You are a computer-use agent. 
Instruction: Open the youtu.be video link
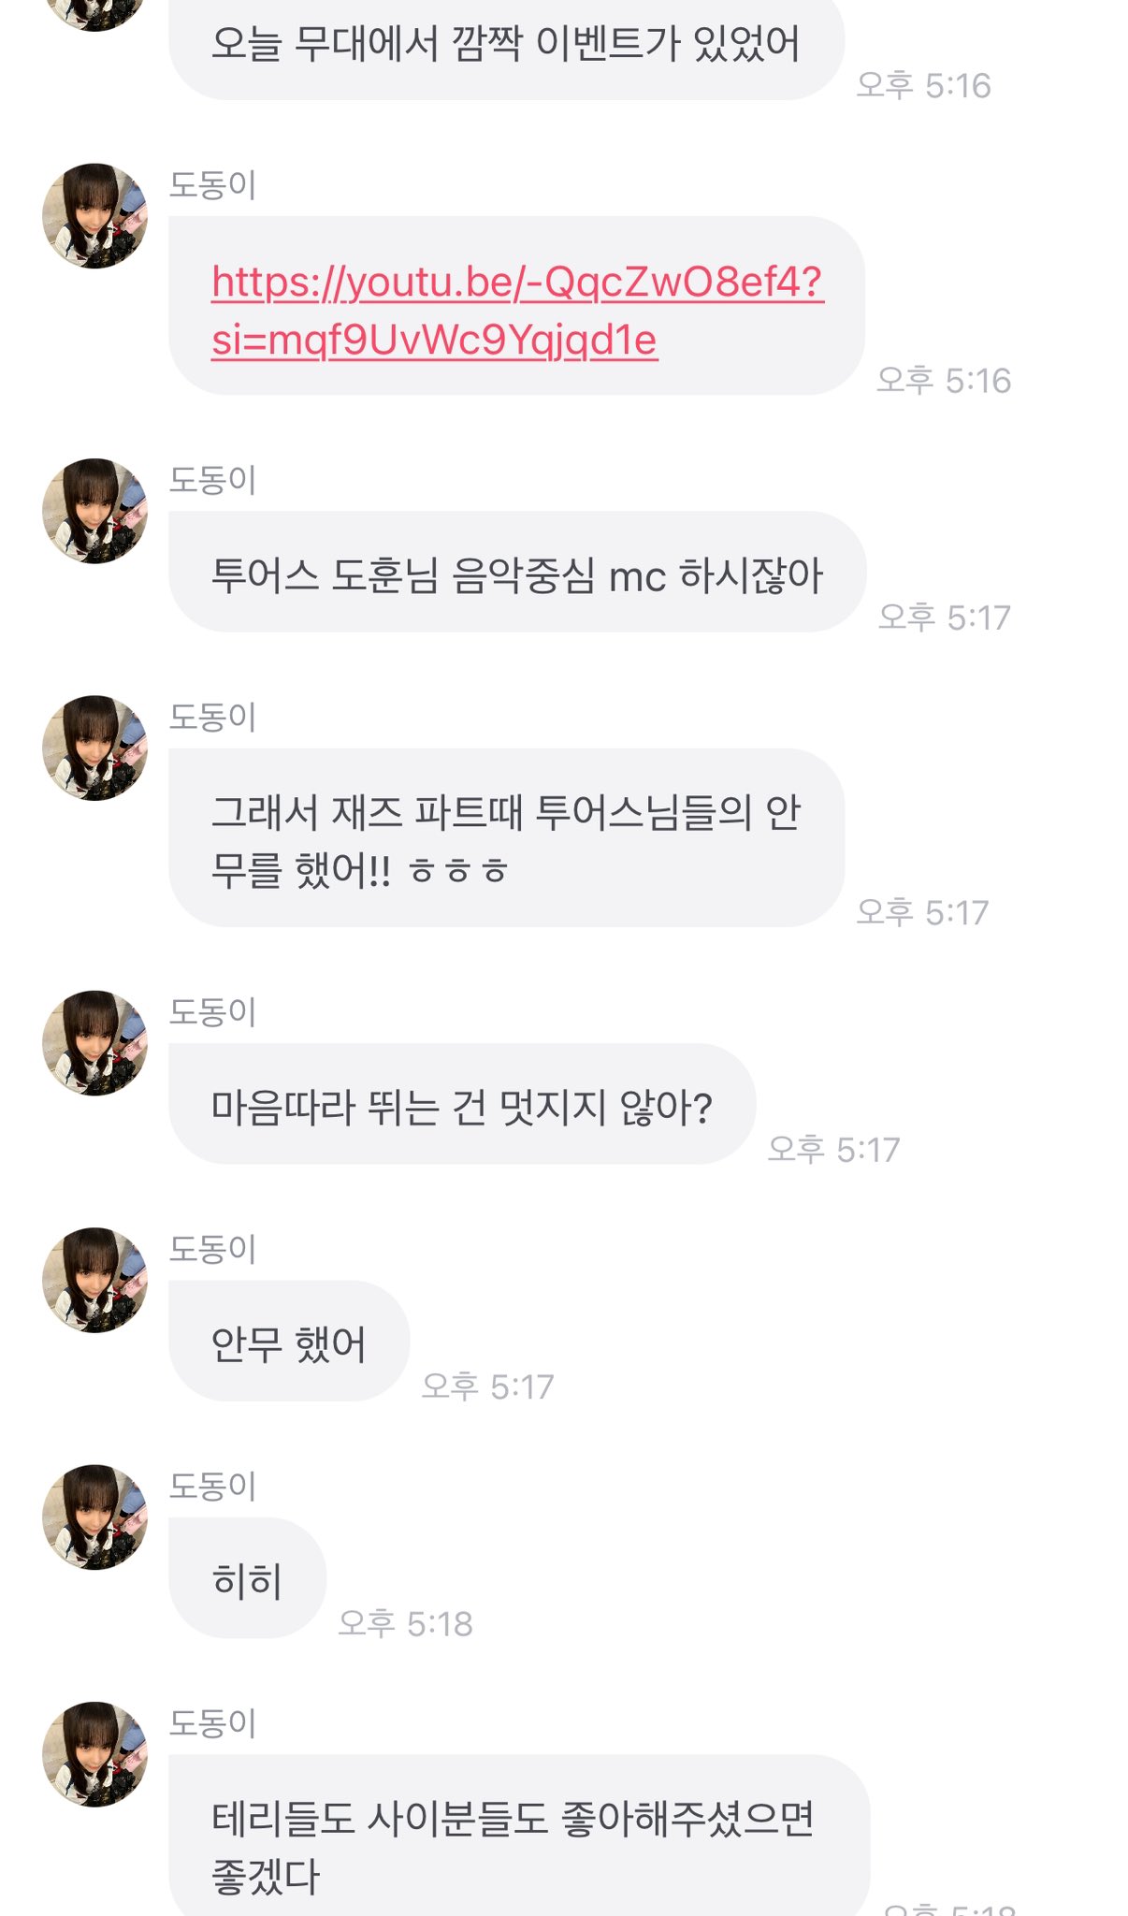(x=517, y=311)
